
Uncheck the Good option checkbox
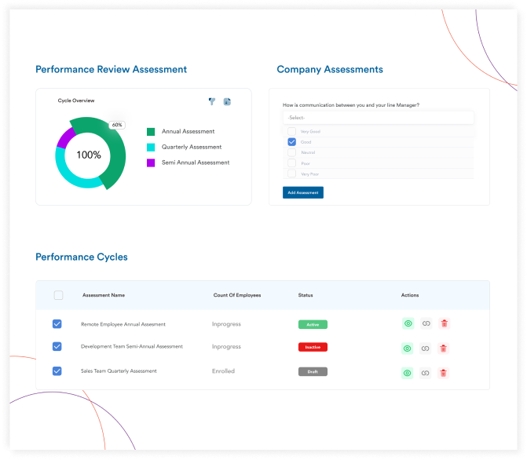click(291, 142)
